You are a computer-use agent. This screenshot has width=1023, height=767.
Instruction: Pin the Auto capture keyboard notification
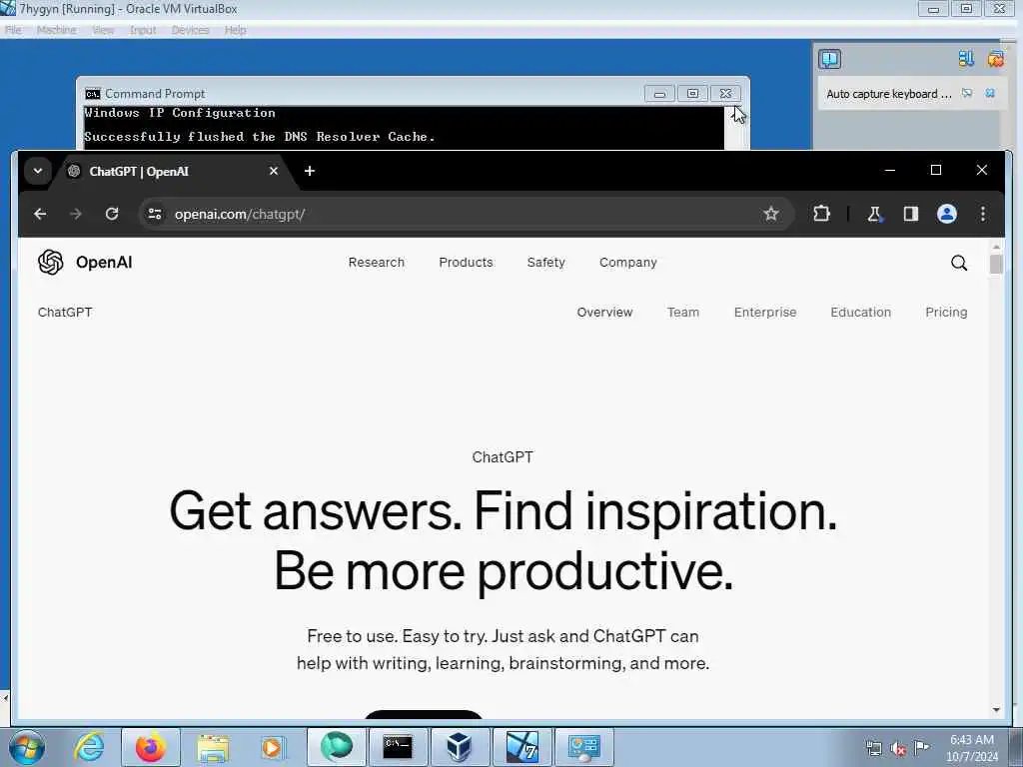967,93
